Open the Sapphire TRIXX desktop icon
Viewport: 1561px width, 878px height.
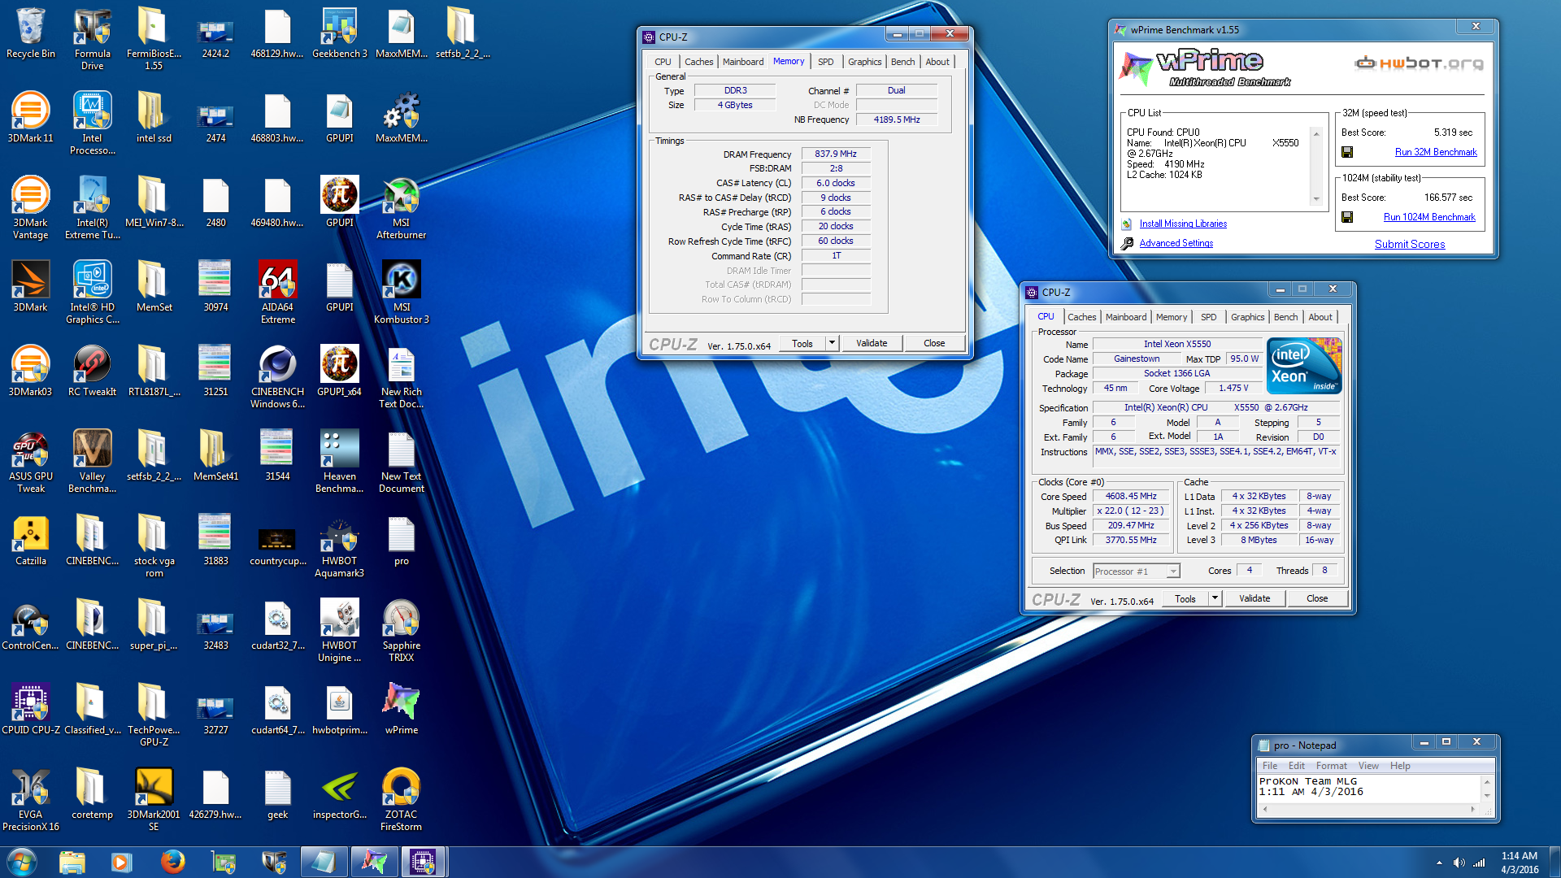[x=402, y=631]
